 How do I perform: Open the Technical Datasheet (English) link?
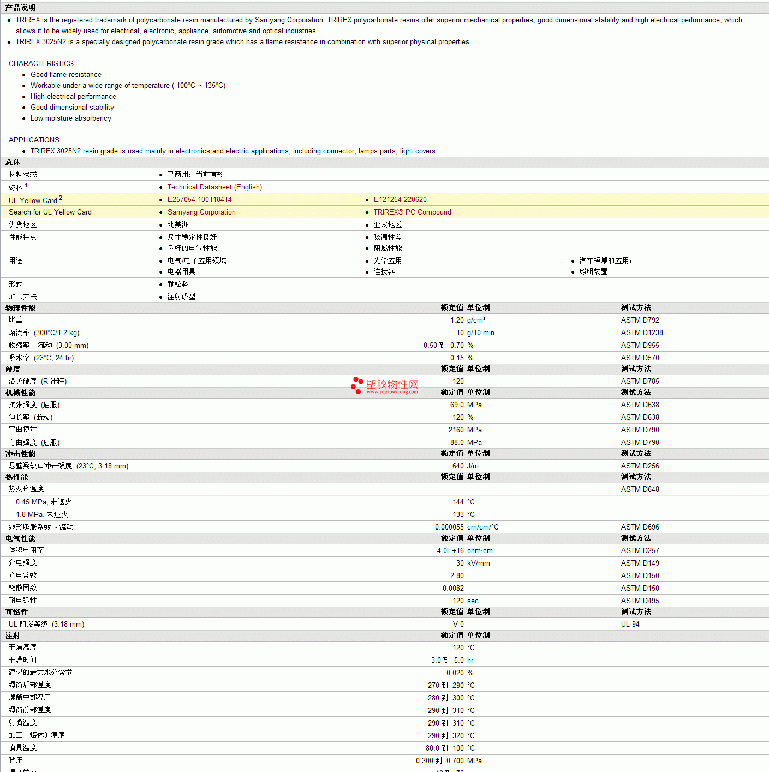tap(214, 187)
